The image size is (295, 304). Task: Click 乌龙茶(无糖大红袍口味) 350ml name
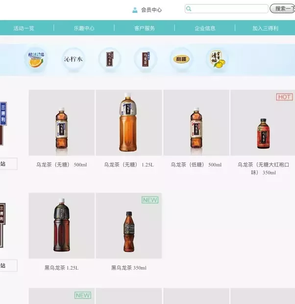(264, 169)
